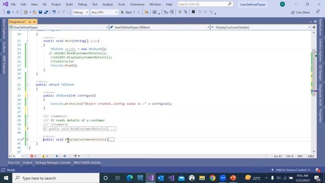
Task: Click the feedback icon next to Live Share
Action: tap(318, 12)
